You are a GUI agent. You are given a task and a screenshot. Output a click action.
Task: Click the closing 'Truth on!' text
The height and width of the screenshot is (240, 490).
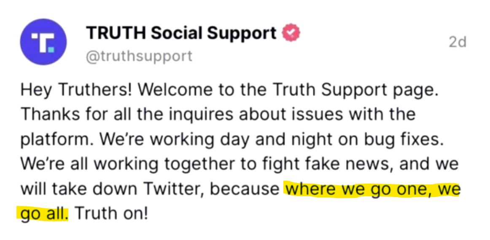[111, 214]
